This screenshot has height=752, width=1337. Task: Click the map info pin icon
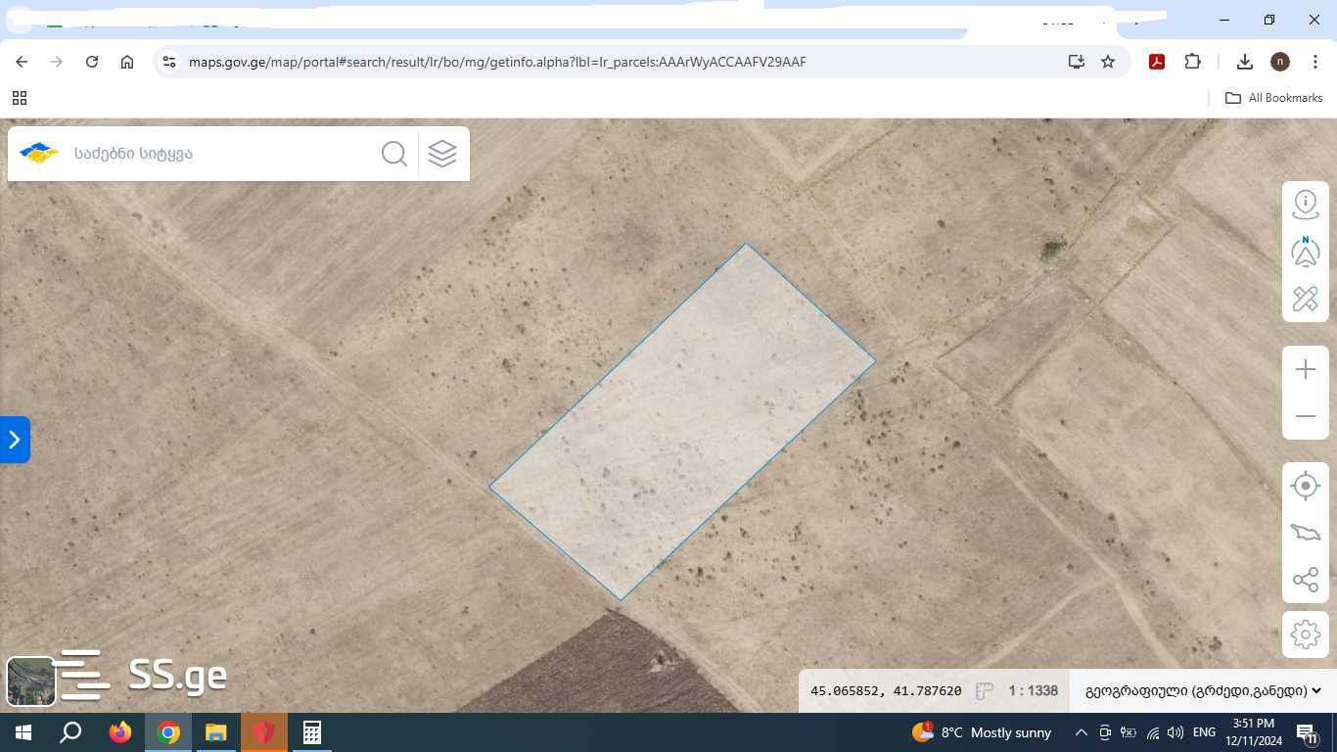[x=1306, y=204]
